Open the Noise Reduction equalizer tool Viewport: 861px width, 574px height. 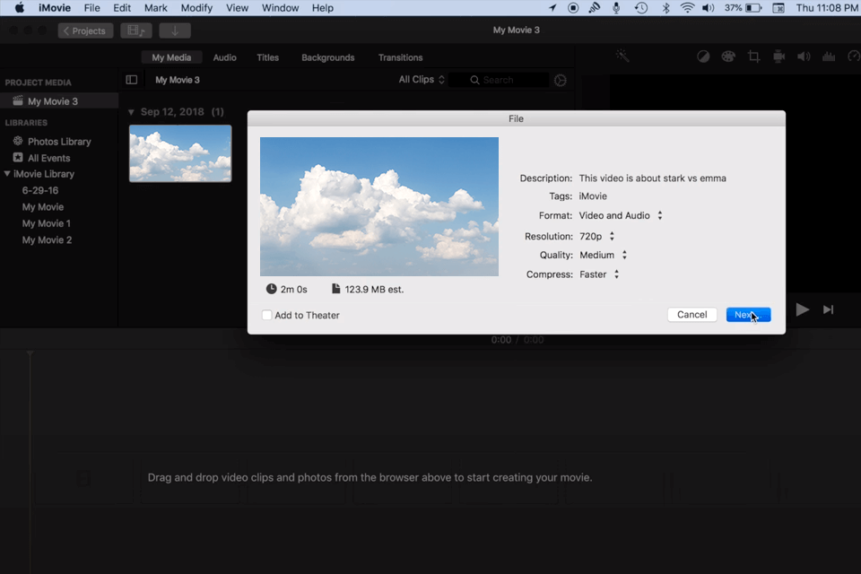pyautogui.click(x=828, y=56)
